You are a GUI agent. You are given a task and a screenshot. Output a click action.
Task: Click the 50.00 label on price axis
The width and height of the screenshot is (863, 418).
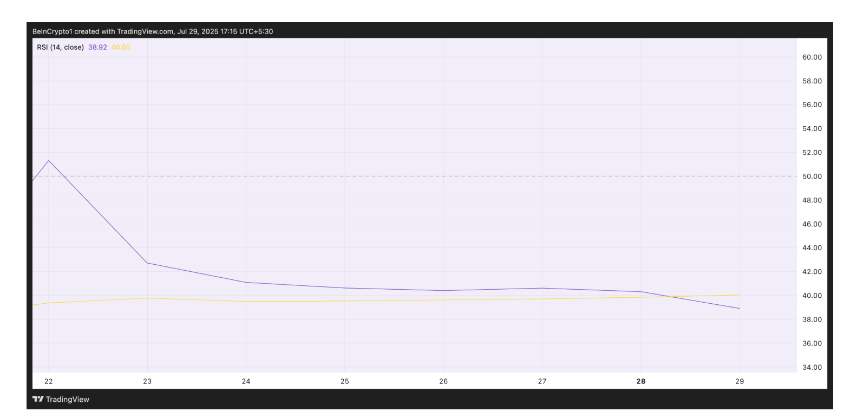[812, 177]
